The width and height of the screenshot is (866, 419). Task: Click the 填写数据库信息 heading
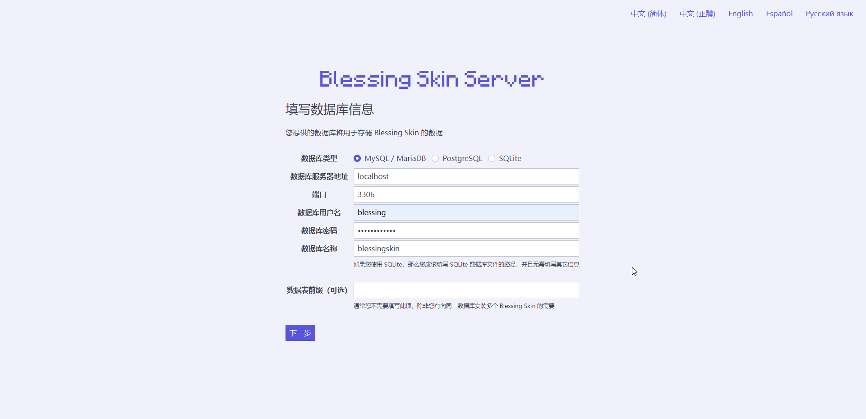point(330,109)
